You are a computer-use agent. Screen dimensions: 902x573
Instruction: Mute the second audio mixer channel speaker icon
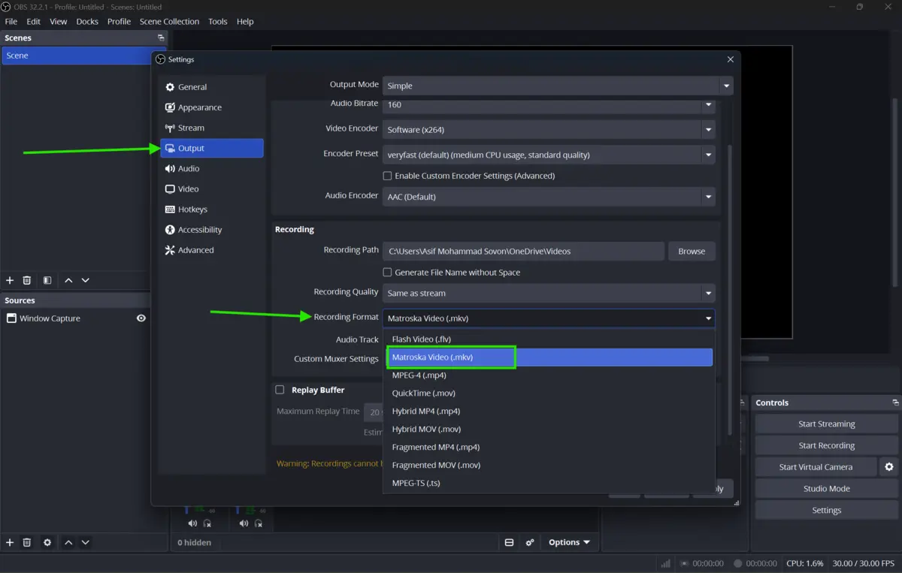tap(244, 523)
